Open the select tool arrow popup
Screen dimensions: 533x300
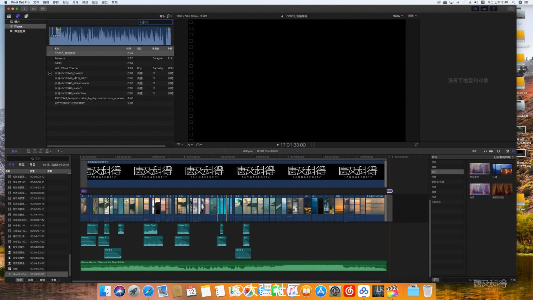pos(60,151)
